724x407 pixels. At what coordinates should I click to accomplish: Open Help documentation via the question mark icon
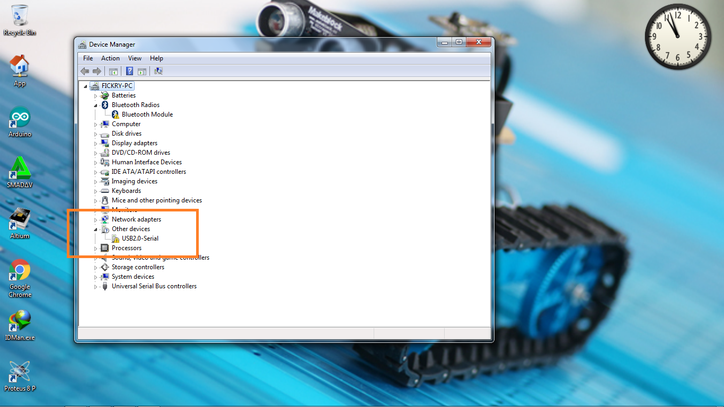pyautogui.click(x=129, y=71)
